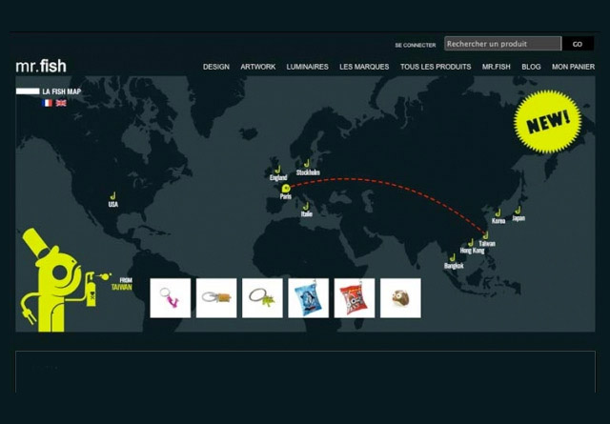This screenshot has height=424, width=610.
Task: Switch language with the UK flag
Action: pos(61,103)
